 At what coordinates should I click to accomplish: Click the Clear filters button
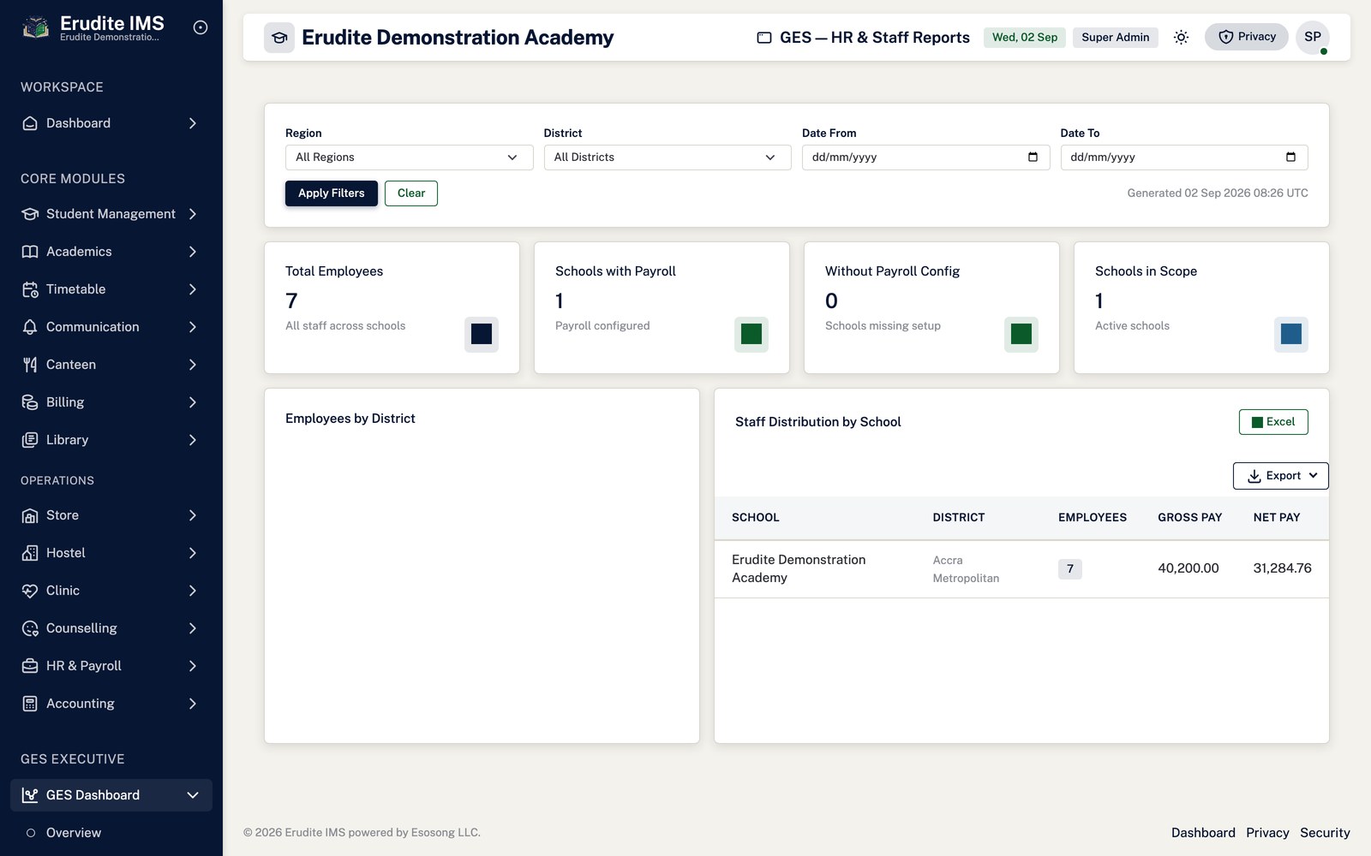tap(411, 193)
